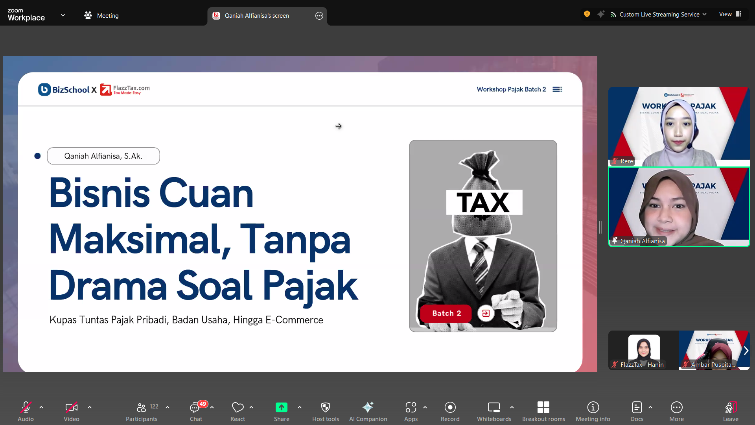
Task: Open Qaniah Alfianisa's screen options menu
Action: tap(319, 16)
